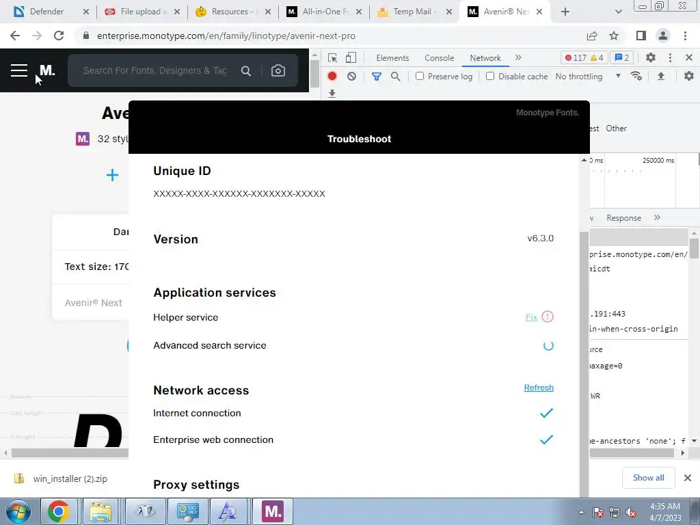The image size is (700, 525).
Task: Clear the network log icon
Action: pyautogui.click(x=352, y=77)
